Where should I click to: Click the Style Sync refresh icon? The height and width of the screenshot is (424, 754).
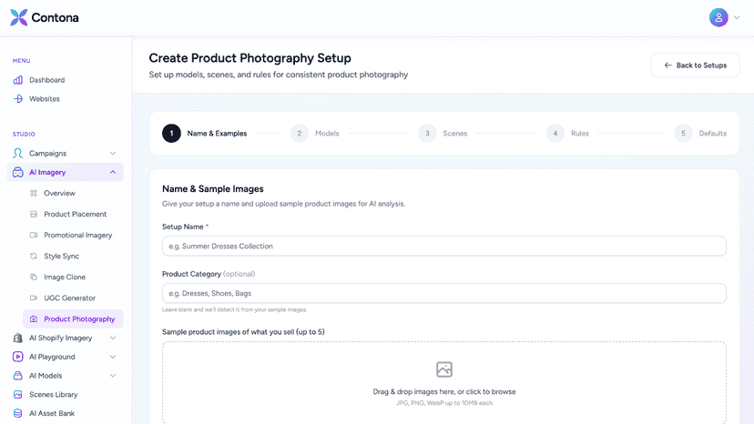tap(34, 257)
